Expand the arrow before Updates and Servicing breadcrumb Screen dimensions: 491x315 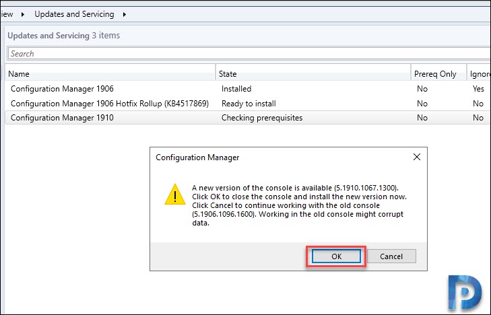(x=23, y=14)
